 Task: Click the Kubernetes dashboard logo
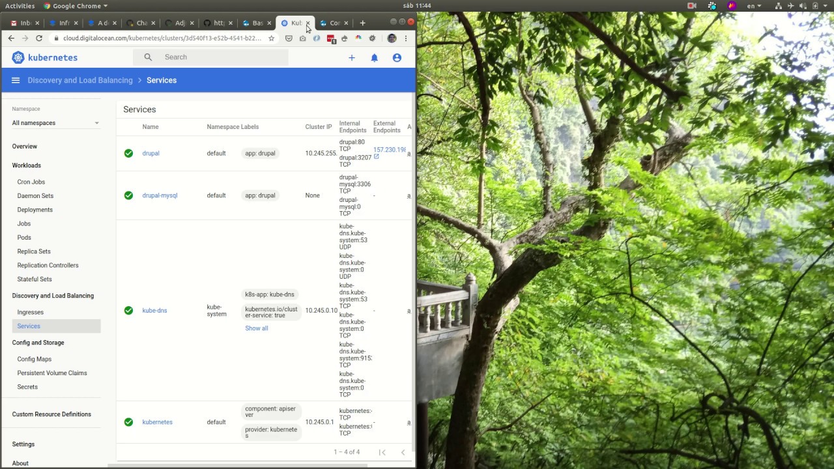coord(45,57)
